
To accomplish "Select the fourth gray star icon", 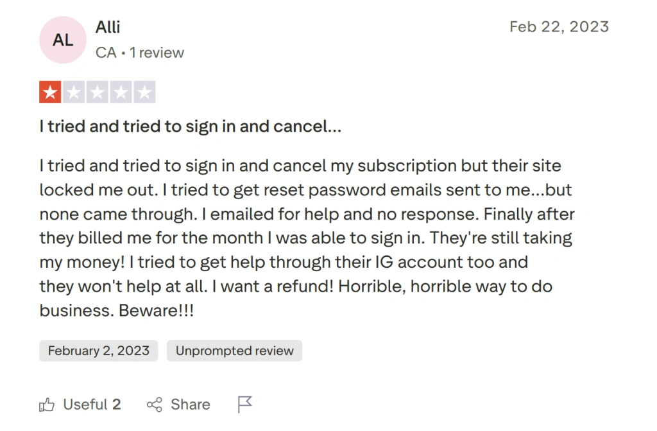I will point(121,92).
